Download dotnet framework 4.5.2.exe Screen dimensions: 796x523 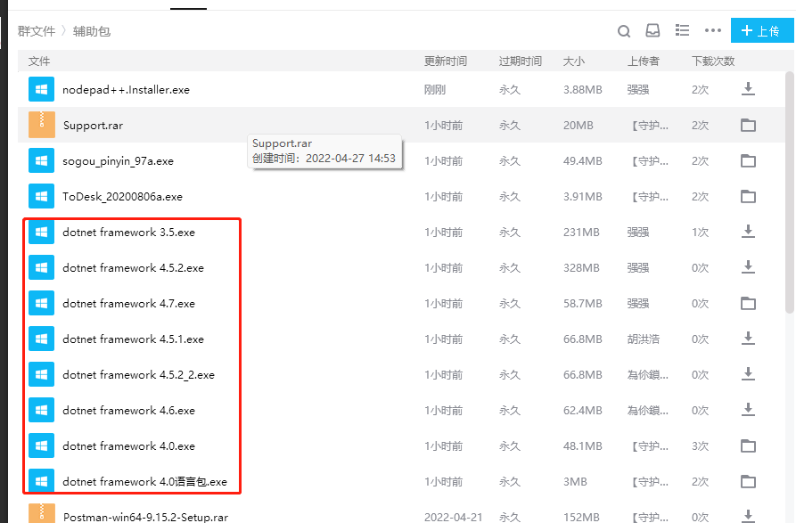tap(748, 267)
